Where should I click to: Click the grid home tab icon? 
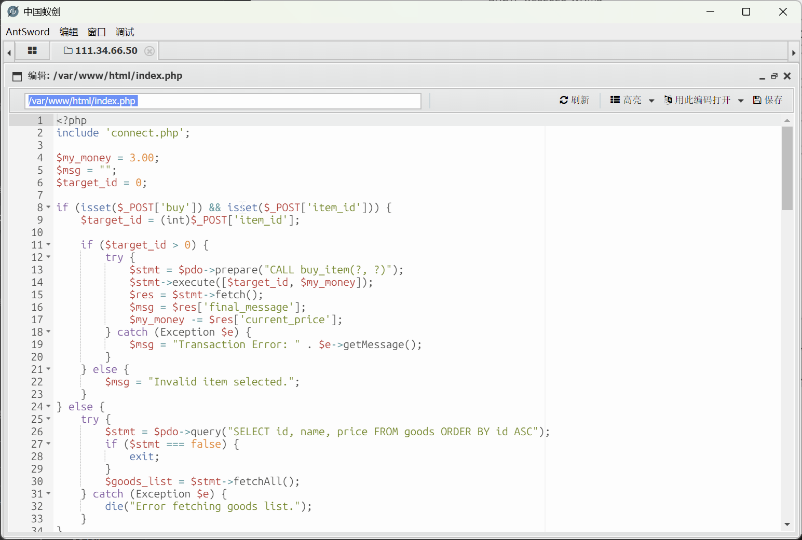pos(32,51)
